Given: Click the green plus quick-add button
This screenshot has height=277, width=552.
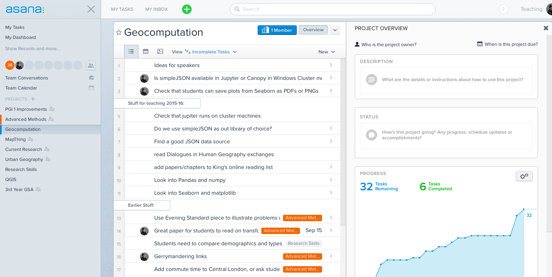Looking at the screenshot, I should [187, 9].
